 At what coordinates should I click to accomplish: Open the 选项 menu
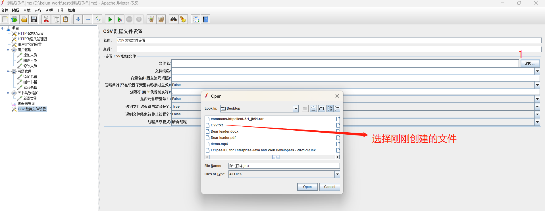(49, 10)
